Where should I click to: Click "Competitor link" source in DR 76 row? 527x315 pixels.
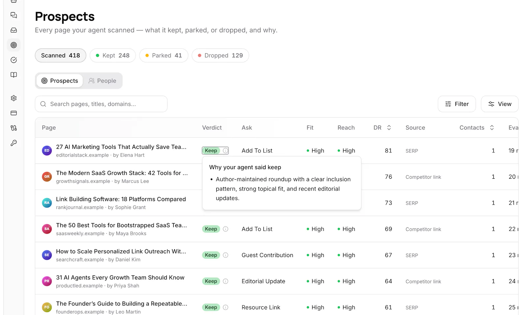click(x=423, y=177)
